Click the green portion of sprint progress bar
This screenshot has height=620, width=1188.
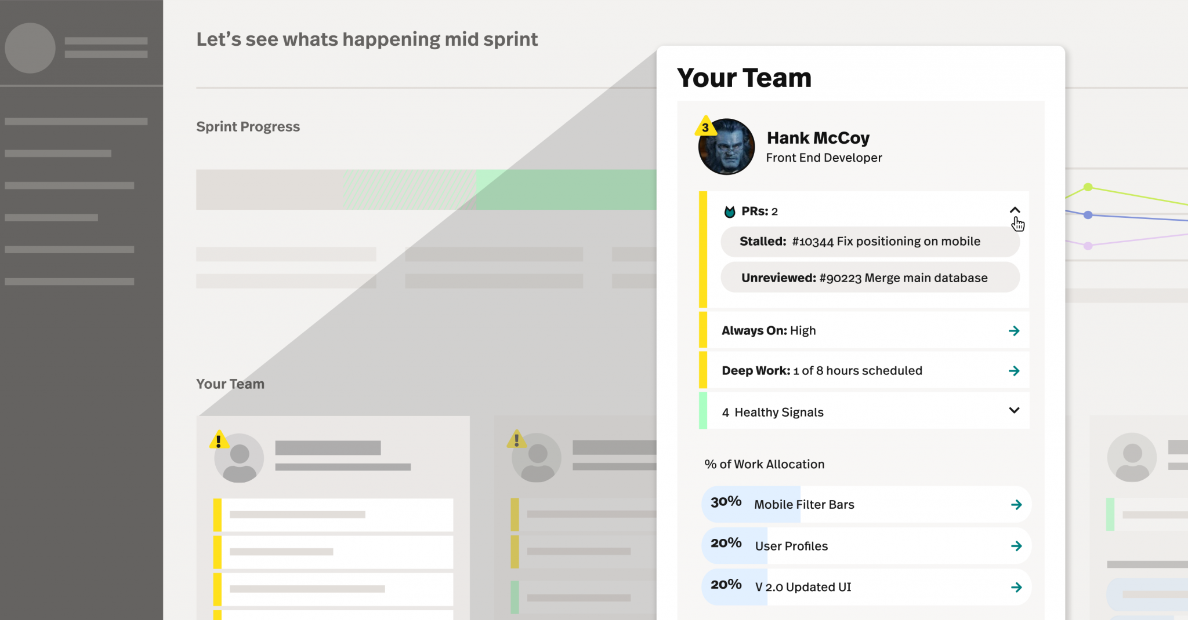click(x=566, y=189)
